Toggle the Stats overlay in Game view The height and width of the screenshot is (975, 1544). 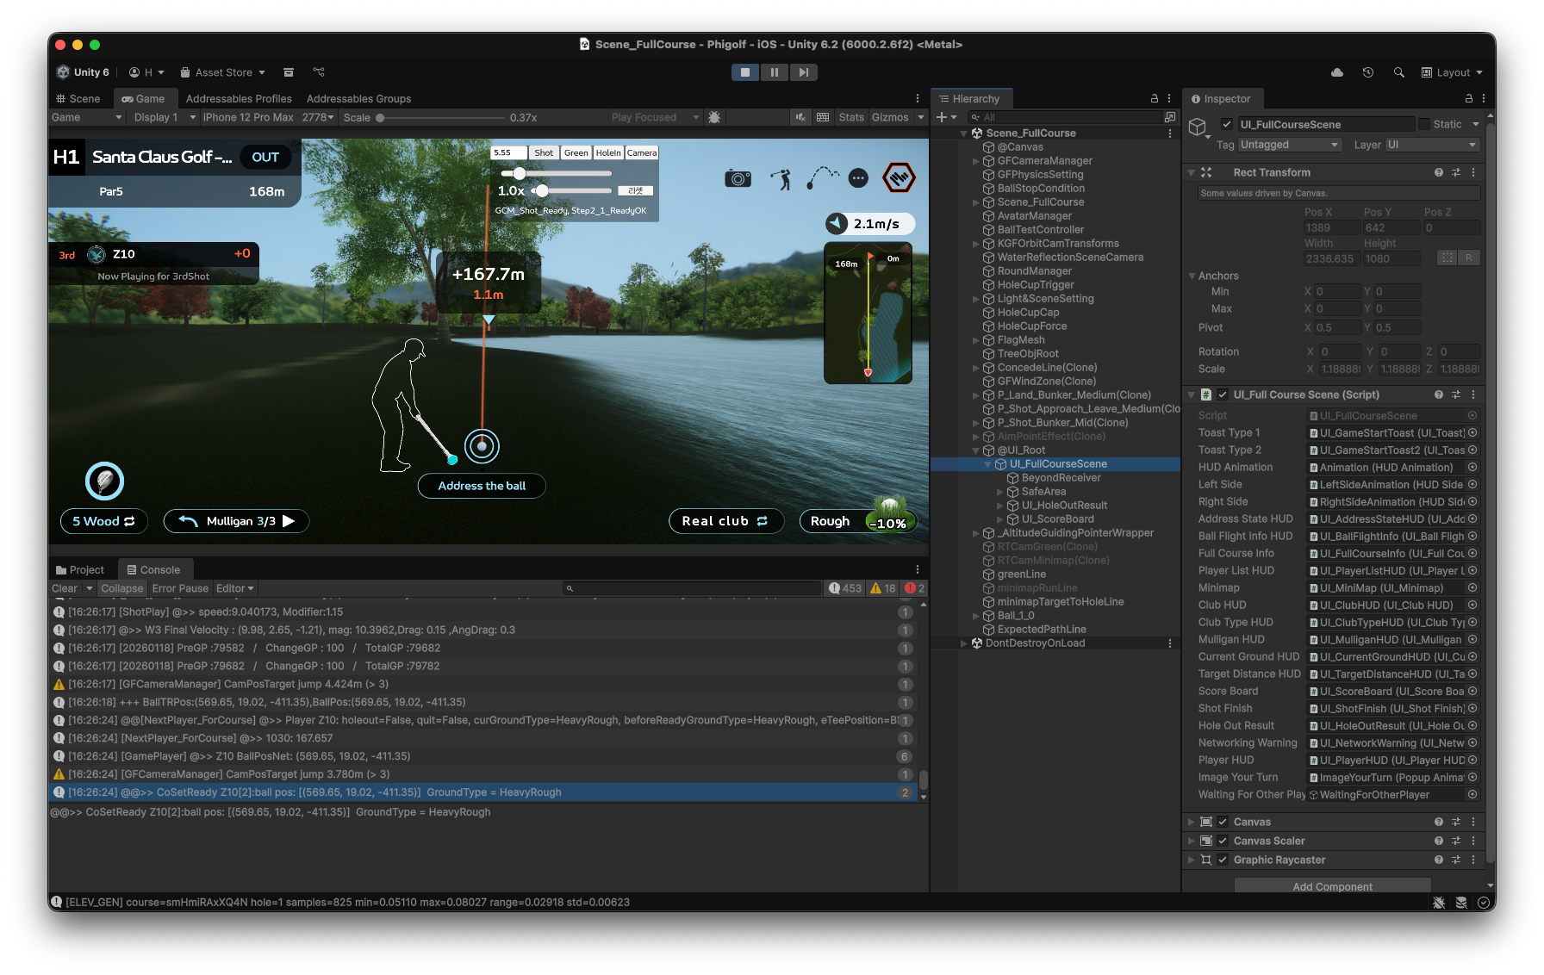(x=851, y=117)
